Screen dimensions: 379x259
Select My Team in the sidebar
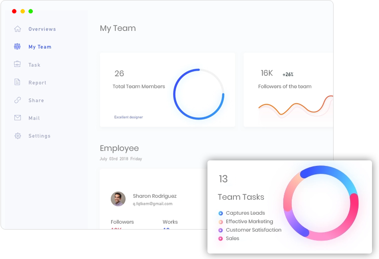pyautogui.click(x=40, y=47)
